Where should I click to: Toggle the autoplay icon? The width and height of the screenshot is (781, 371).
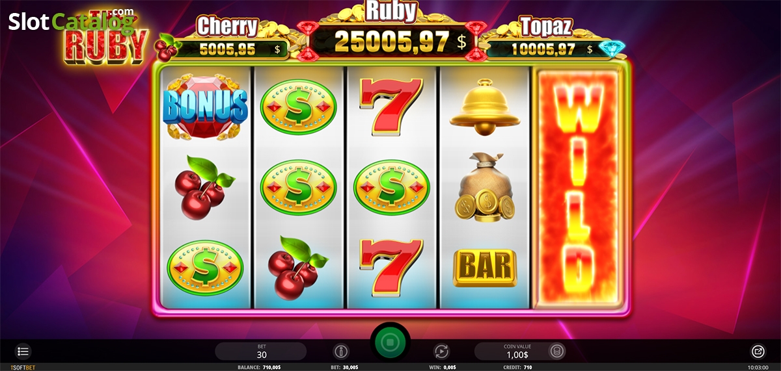coord(441,352)
